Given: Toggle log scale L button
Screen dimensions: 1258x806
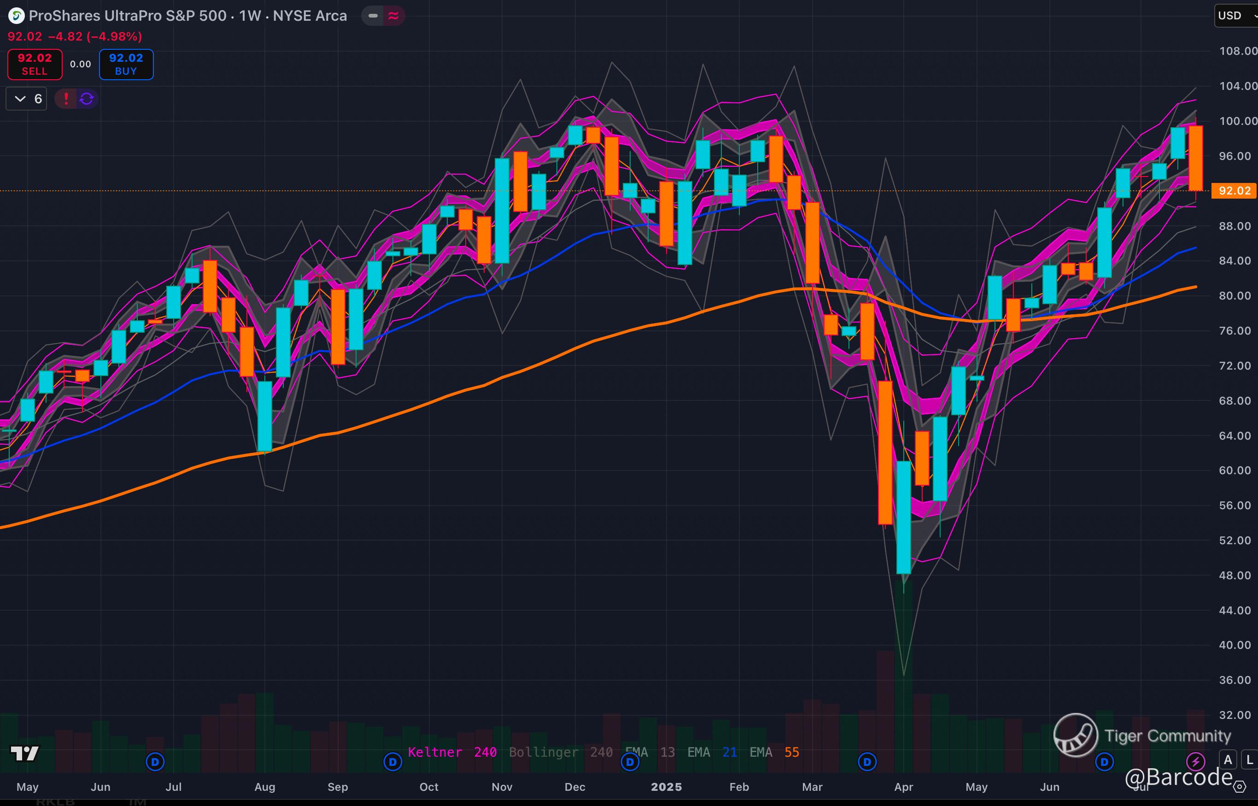Looking at the screenshot, I should 1249,759.
